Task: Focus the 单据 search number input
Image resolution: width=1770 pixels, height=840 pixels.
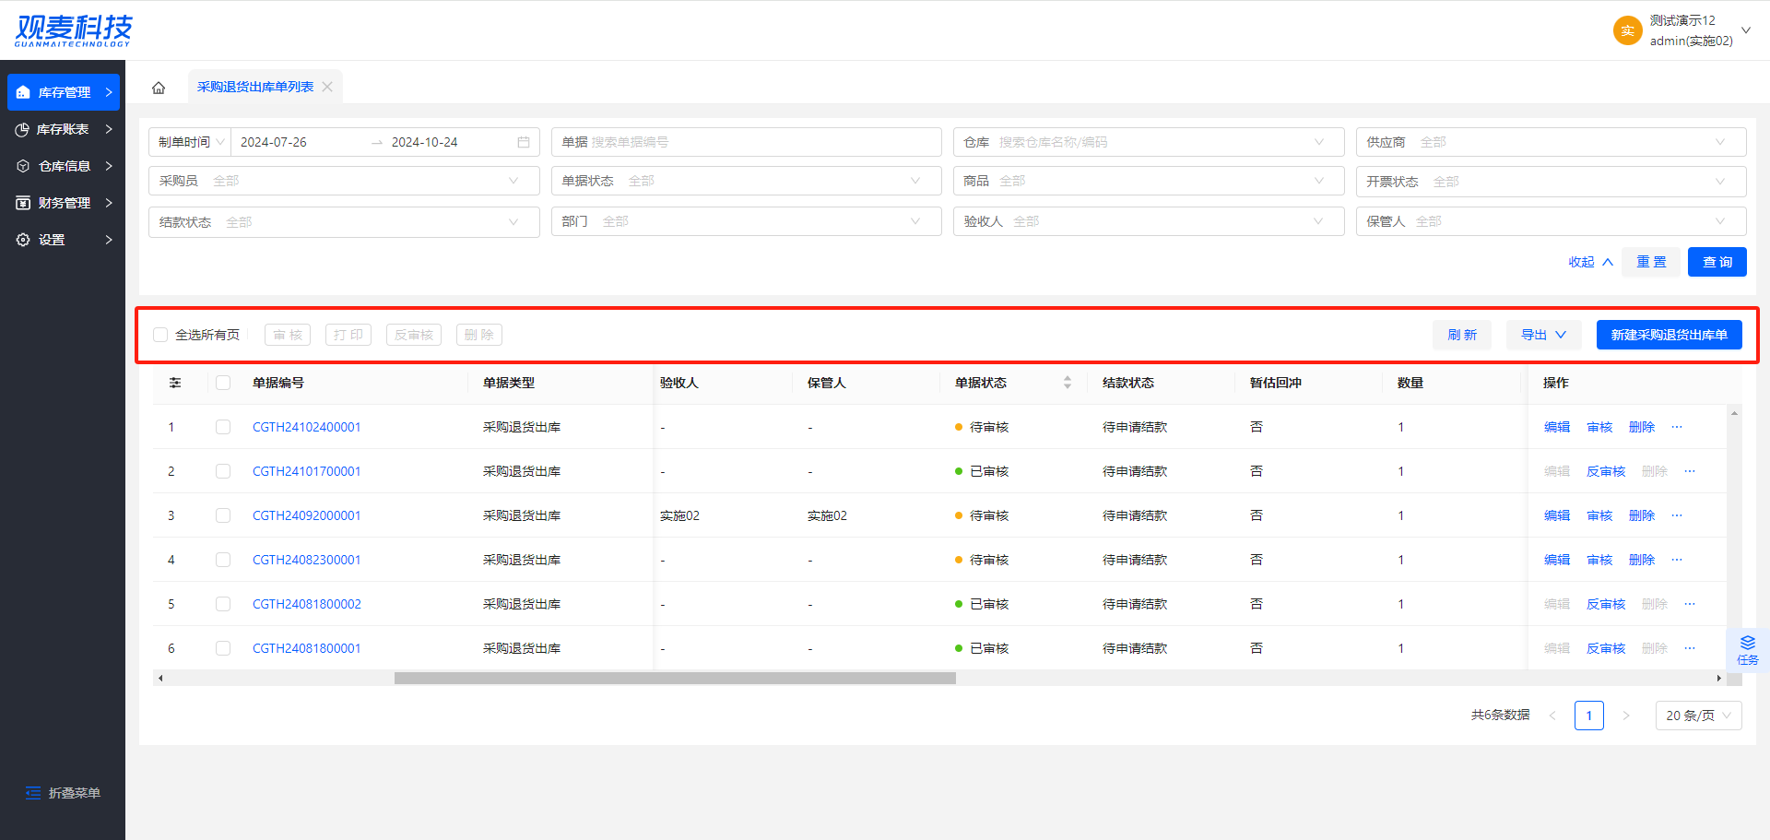Action: 746,142
